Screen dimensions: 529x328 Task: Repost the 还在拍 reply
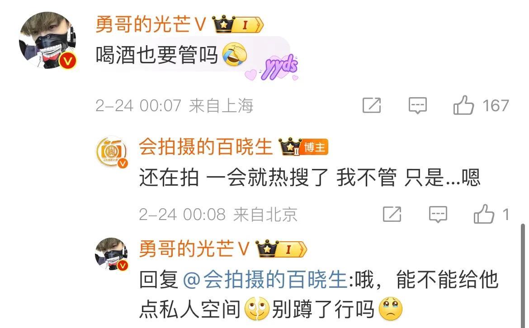[392, 214]
